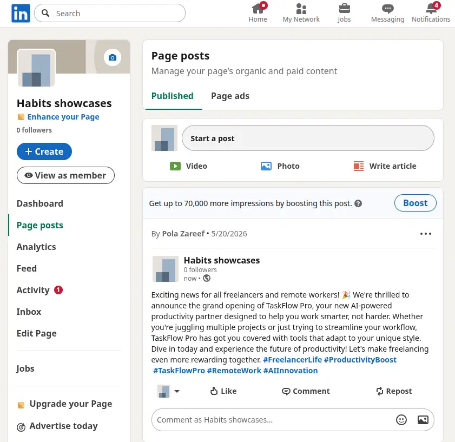Click the Enhance your Page link
The width and height of the screenshot is (455, 442).
[x=63, y=117]
